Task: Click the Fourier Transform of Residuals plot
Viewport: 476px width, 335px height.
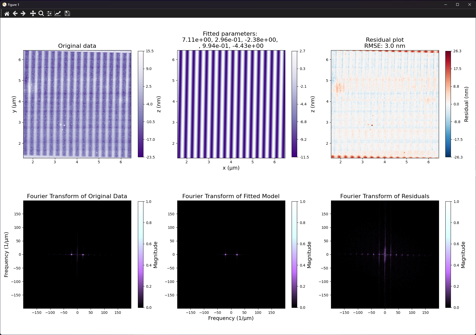Action: pyautogui.click(x=385, y=254)
